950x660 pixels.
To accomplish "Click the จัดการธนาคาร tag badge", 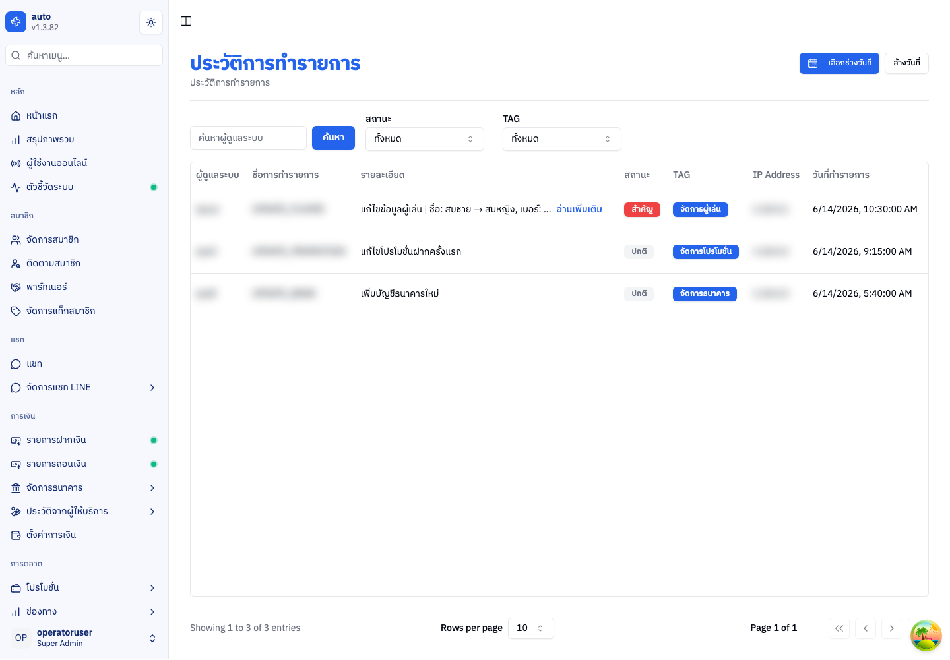I will 705,294.
